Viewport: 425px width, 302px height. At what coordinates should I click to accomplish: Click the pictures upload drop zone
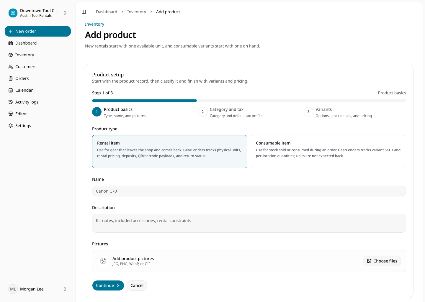click(249, 261)
